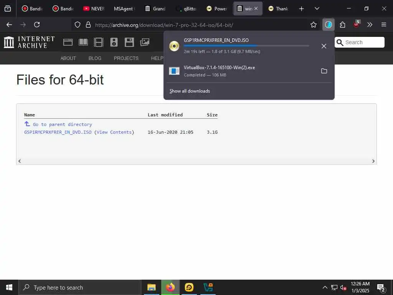This screenshot has height=295, width=393.
Task: Click the Name column header
Action: [30, 115]
